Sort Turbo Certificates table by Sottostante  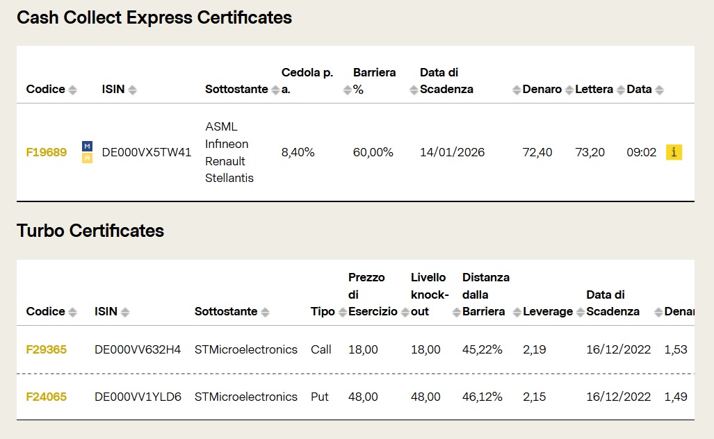click(x=265, y=312)
